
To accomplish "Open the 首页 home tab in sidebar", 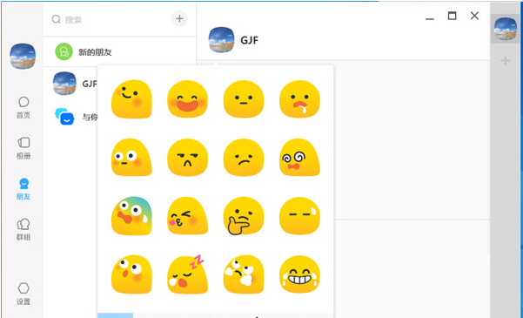I will click(x=23, y=107).
